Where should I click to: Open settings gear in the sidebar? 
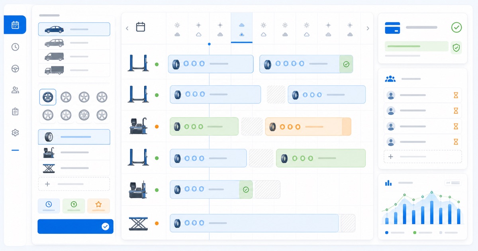[15, 133]
